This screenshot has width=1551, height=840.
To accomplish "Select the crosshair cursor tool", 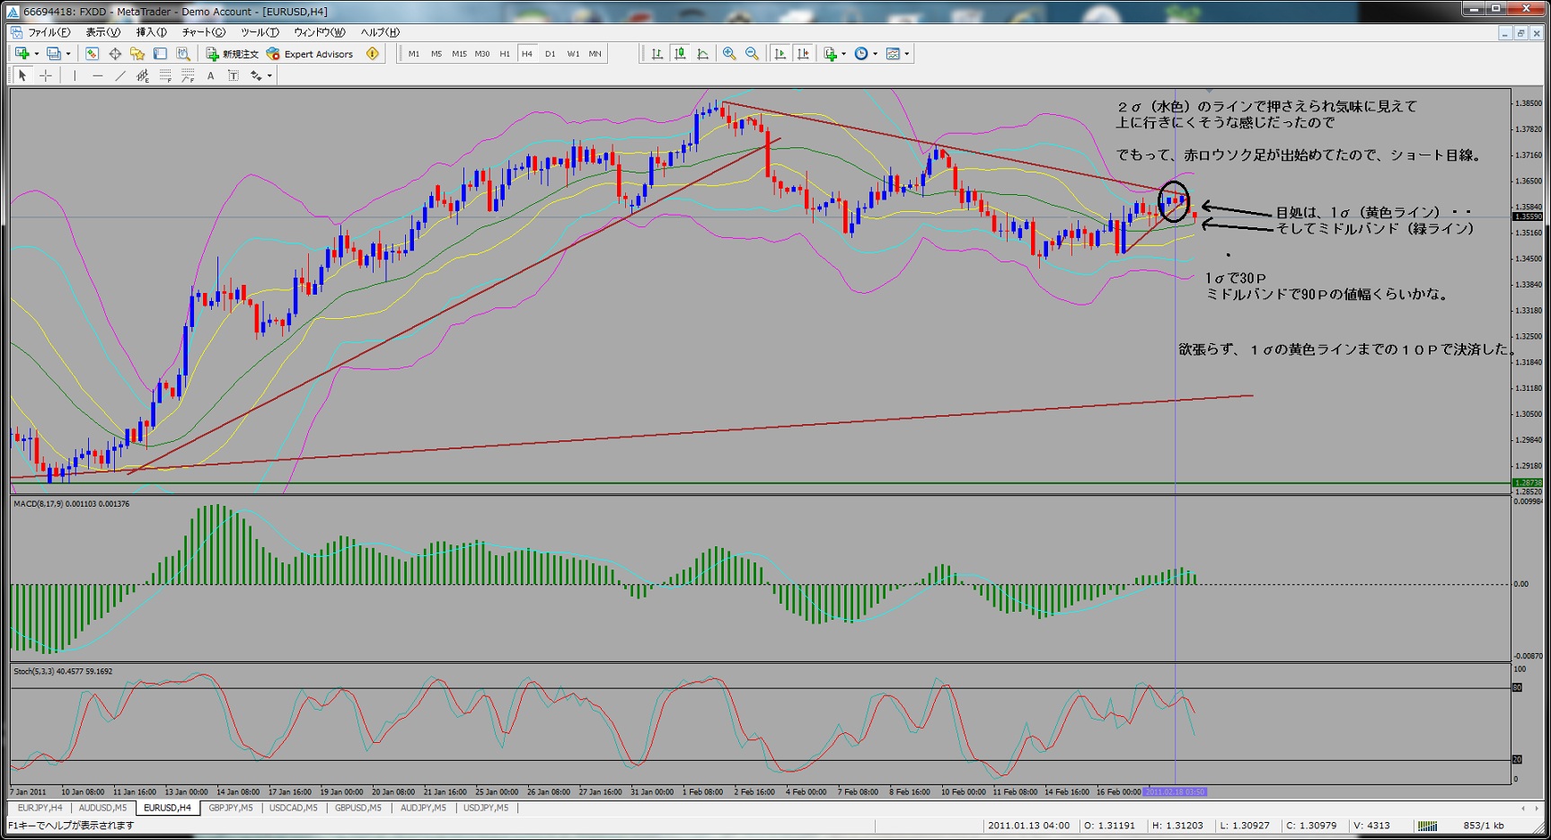I will point(46,76).
